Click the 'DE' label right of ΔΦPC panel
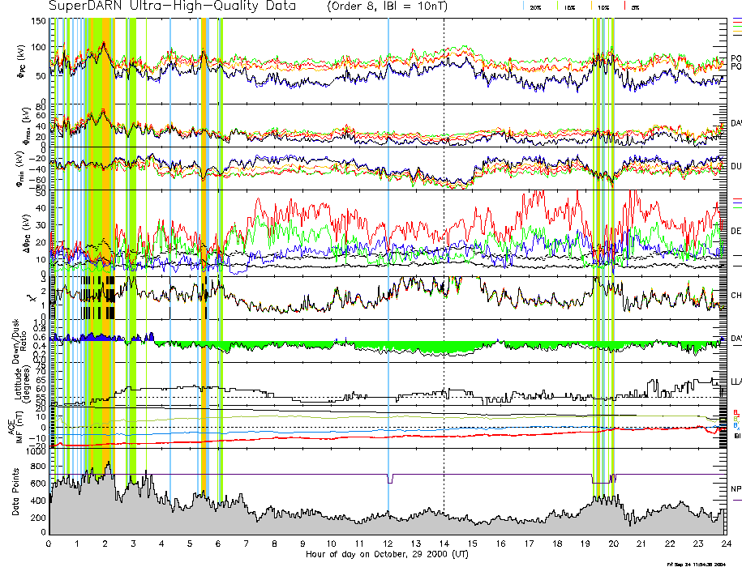Screen dimensions: 742x567 [x=736, y=231]
